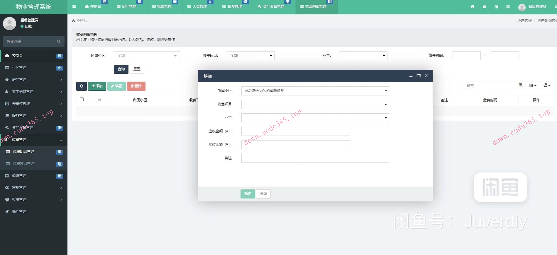Open dialog 收费项目 dropdown
The image size is (557, 255).
pyautogui.click(x=315, y=104)
